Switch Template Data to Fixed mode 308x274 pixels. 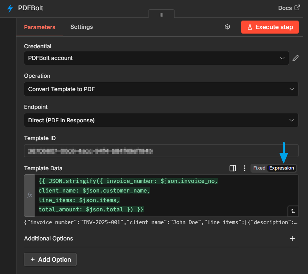(x=259, y=168)
